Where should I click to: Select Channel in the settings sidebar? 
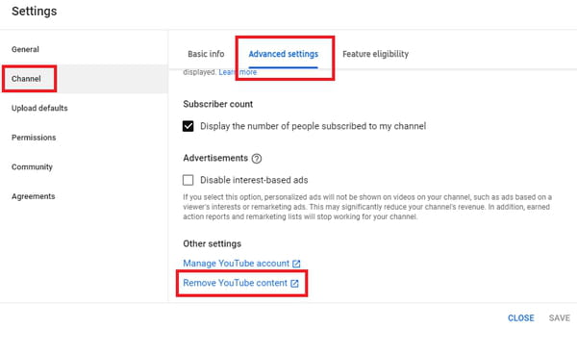click(26, 79)
